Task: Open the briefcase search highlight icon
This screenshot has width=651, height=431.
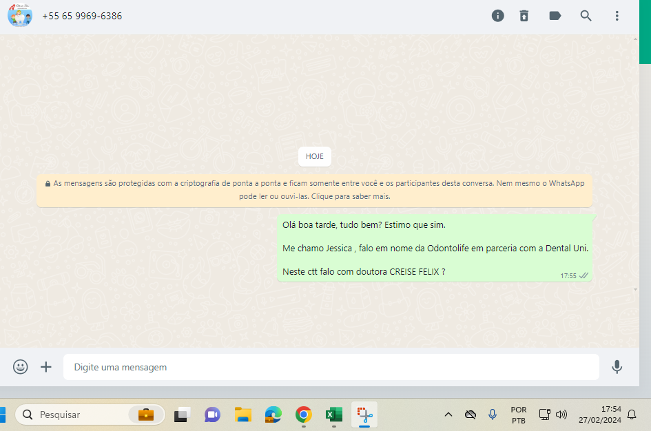Action: [x=146, y=414]
